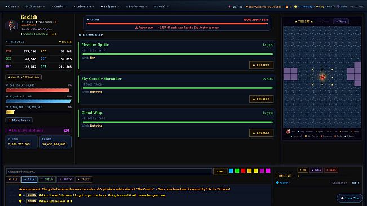This screenshot has width=367, height=206.
Task: Click the Aether burn bar
Action: tap(177, 23)
